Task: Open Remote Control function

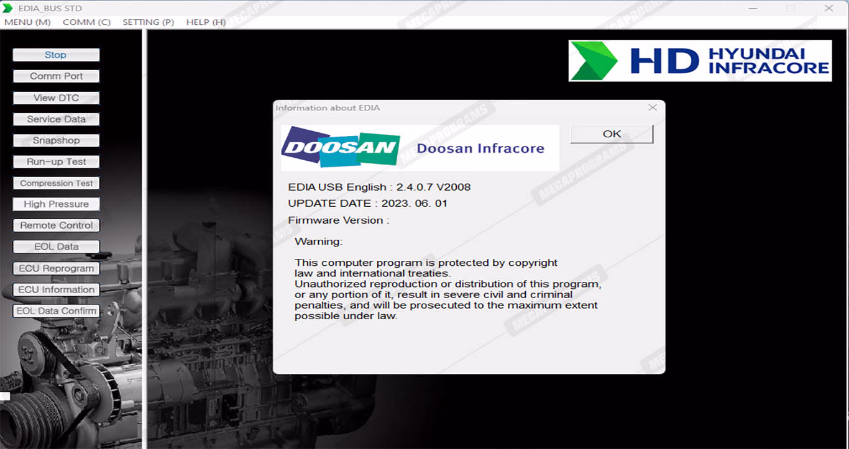Action: 56,225
